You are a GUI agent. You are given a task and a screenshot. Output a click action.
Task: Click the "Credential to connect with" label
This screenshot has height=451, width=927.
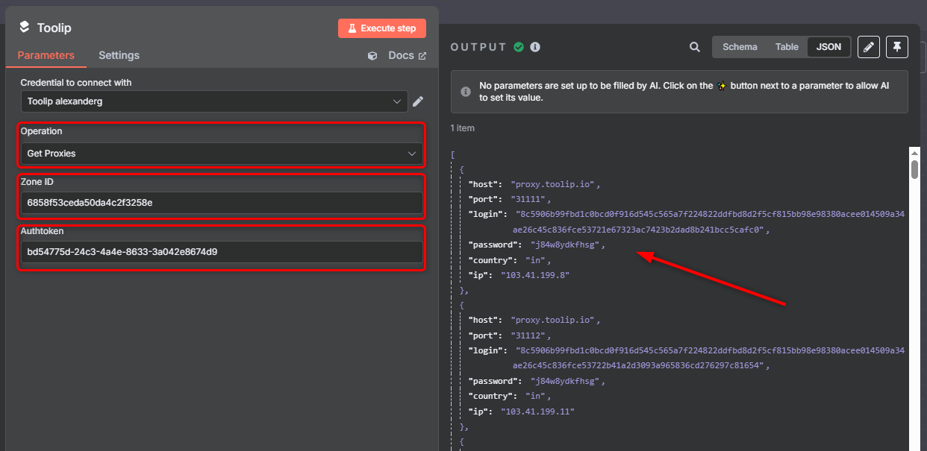pyautogui.click(x=75, y=83)
